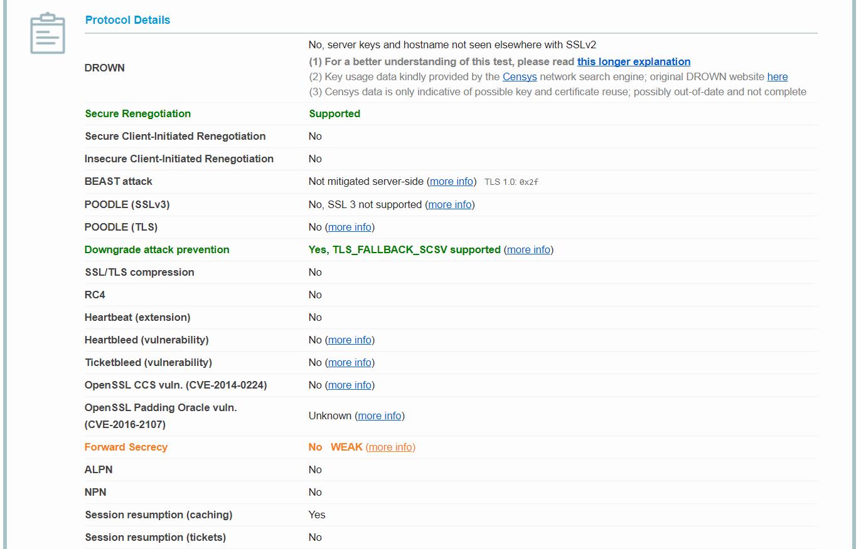The height and width of the screenshot is (549, 861).
Task: Open more info link for POODLE (SSLv3)
Action: pyautogui.click(x=450, y=204)
